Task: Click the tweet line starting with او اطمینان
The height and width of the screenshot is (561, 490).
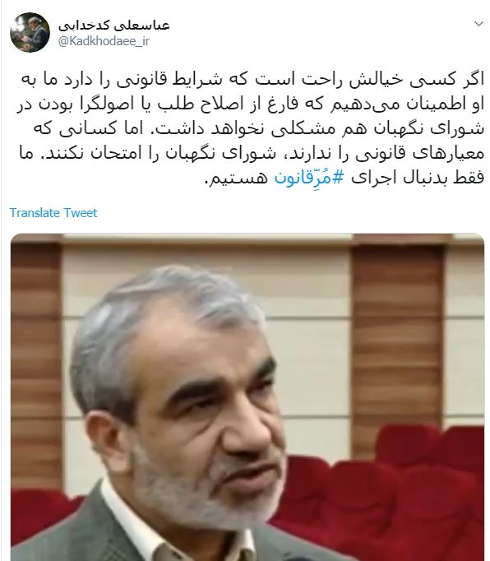Action: point(251,104)
